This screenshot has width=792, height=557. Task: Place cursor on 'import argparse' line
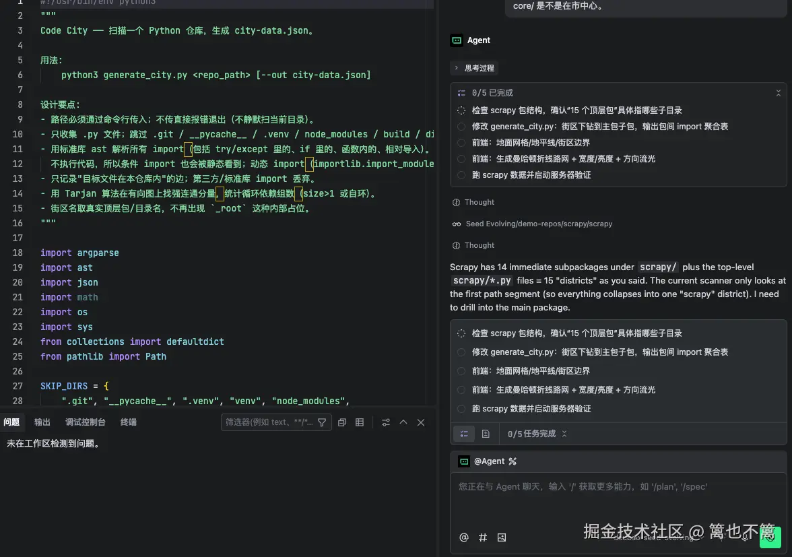click(79, 253)
